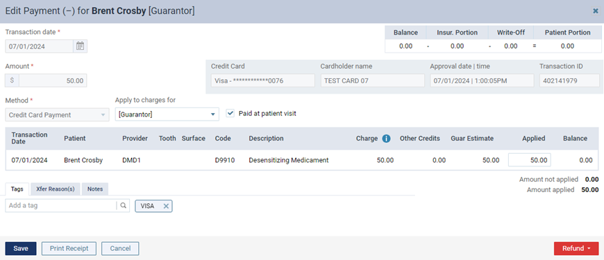Click the Amount input field
604x260 pixels.
click(x=53, y=80)
